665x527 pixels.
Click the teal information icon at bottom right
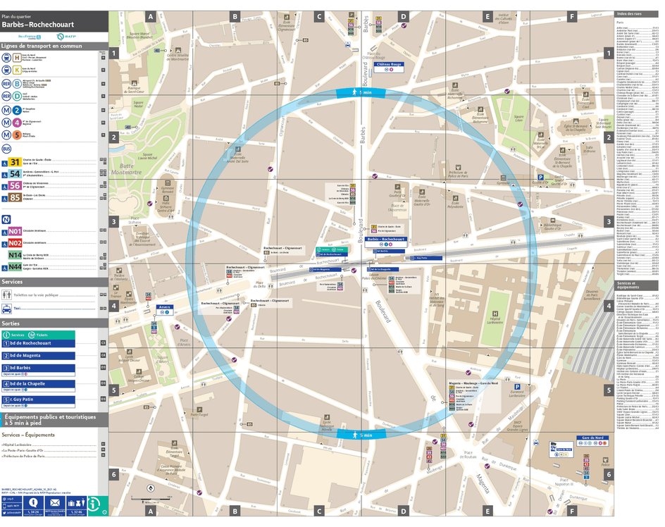pos(94,503)
